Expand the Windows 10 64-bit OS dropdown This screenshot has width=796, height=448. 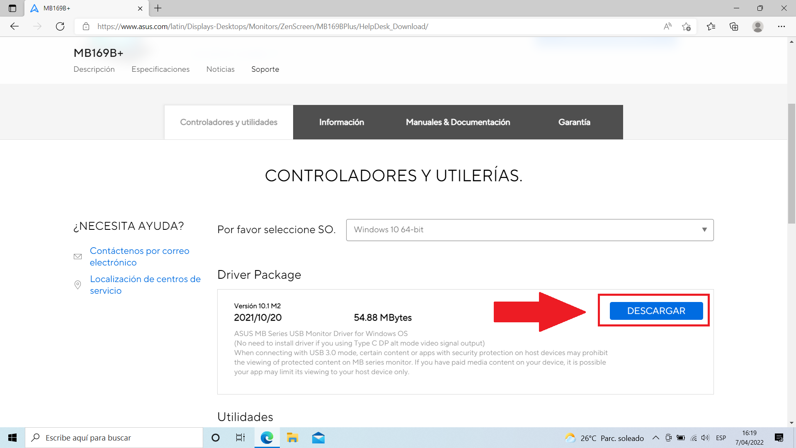tap(529, 230)
